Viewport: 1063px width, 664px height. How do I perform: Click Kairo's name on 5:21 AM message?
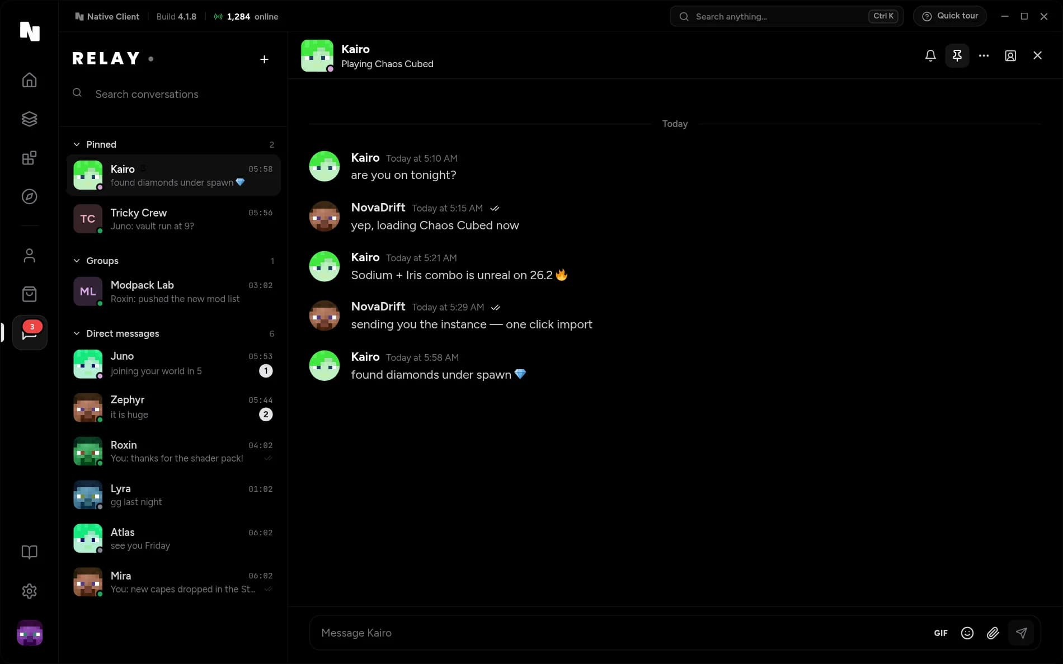pos(365,257)
